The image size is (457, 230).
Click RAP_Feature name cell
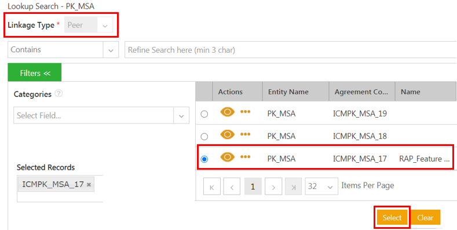(x=425, y=159)
